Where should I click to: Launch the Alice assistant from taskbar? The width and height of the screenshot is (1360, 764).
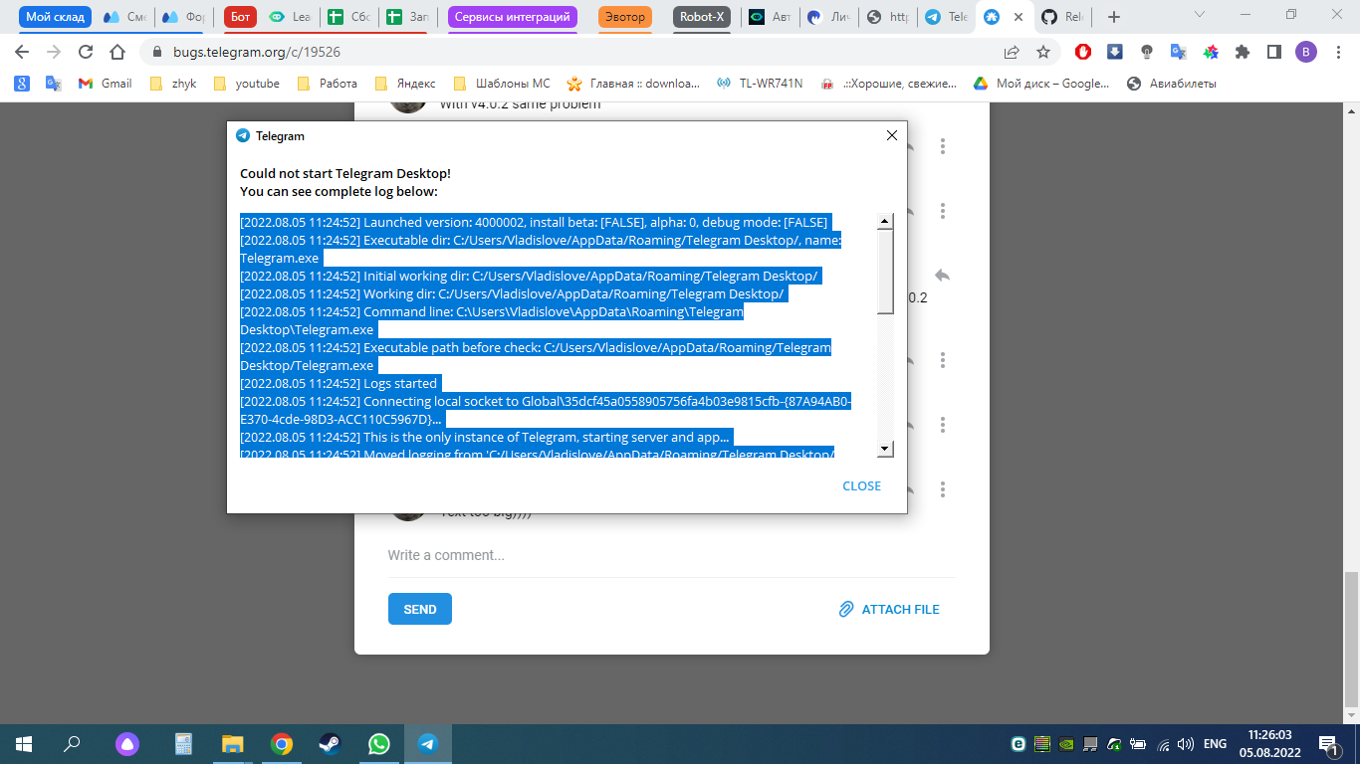coord(126,743)
